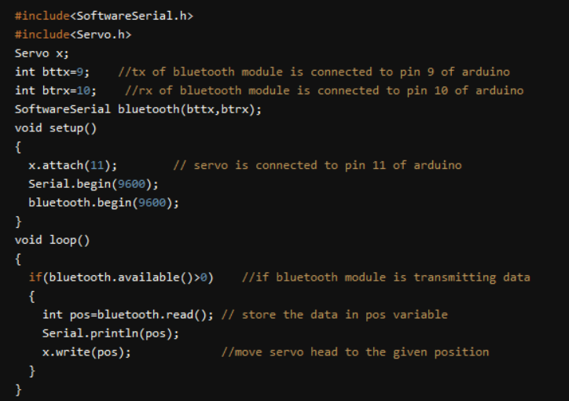Click the x.write(pos) statement
This screenshot has width=569, height=401.
pyautogui.click(x=86, y=351)
